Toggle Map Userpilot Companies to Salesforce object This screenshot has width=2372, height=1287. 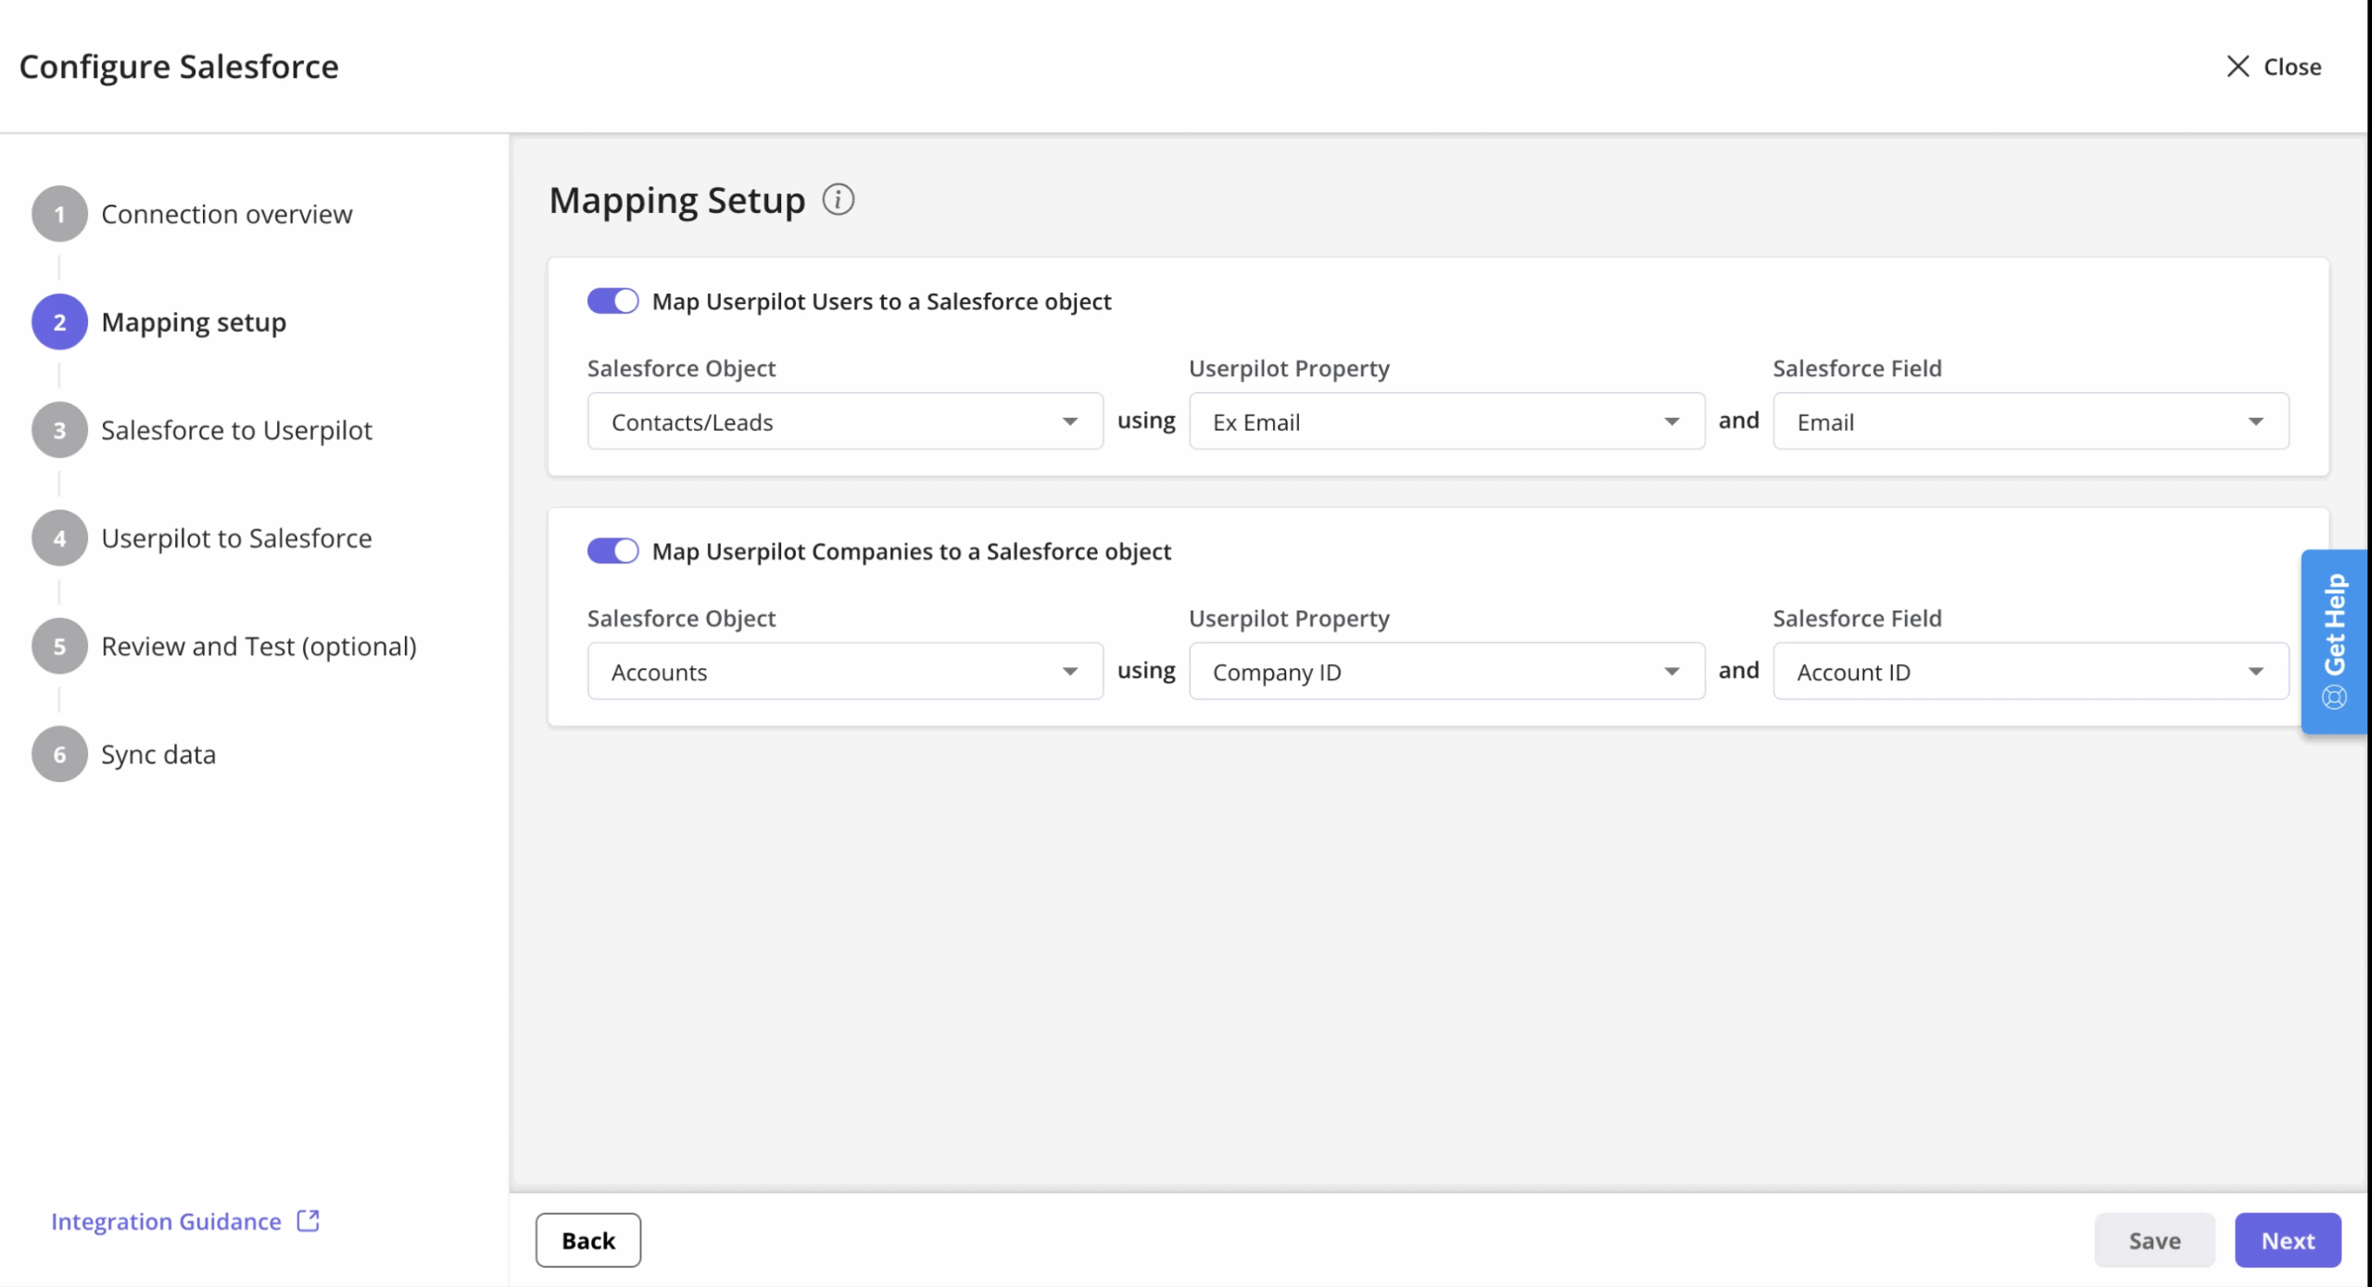[x=612, y=551]
